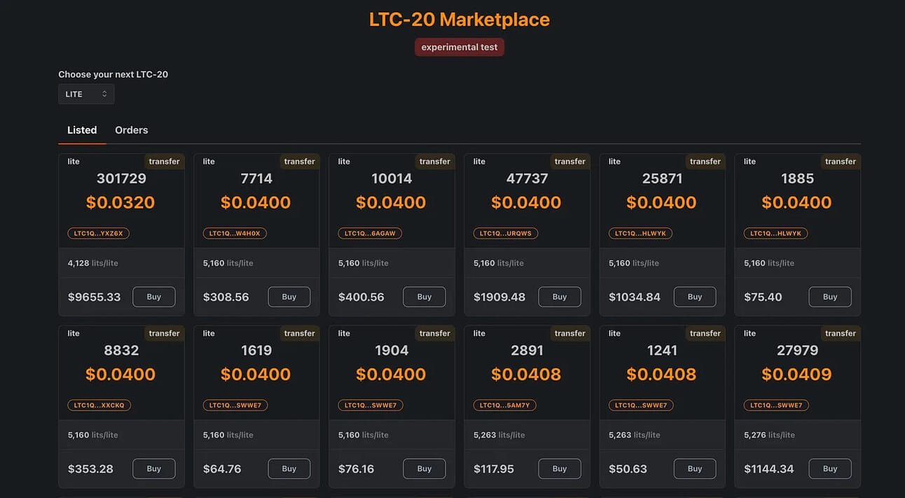Open seller address LTC1Q...YXZ6X
This screenshot has width=905, height=498.
click(x=98, y=233)
